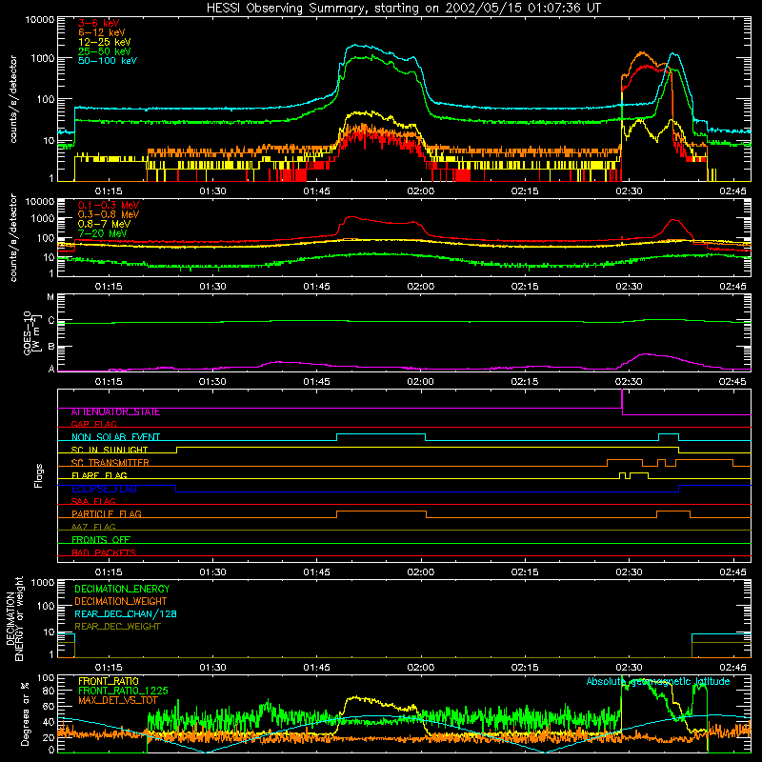Select the 02:15 tick under Flags panel

525,572
